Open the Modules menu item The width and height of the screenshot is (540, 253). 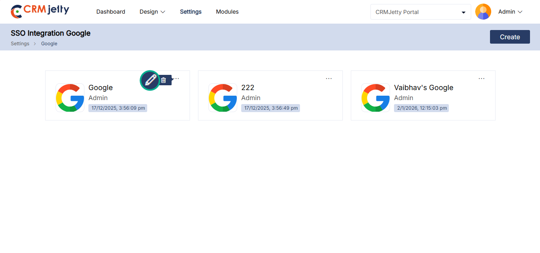(227, 12)
